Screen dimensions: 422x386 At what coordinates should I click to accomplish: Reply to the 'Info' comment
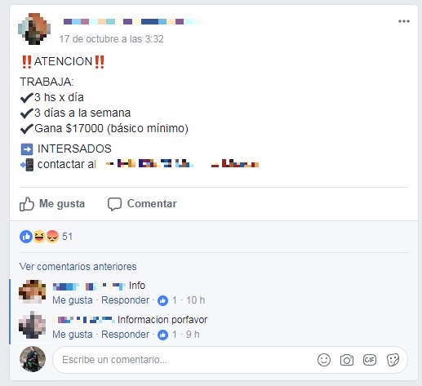125,300
